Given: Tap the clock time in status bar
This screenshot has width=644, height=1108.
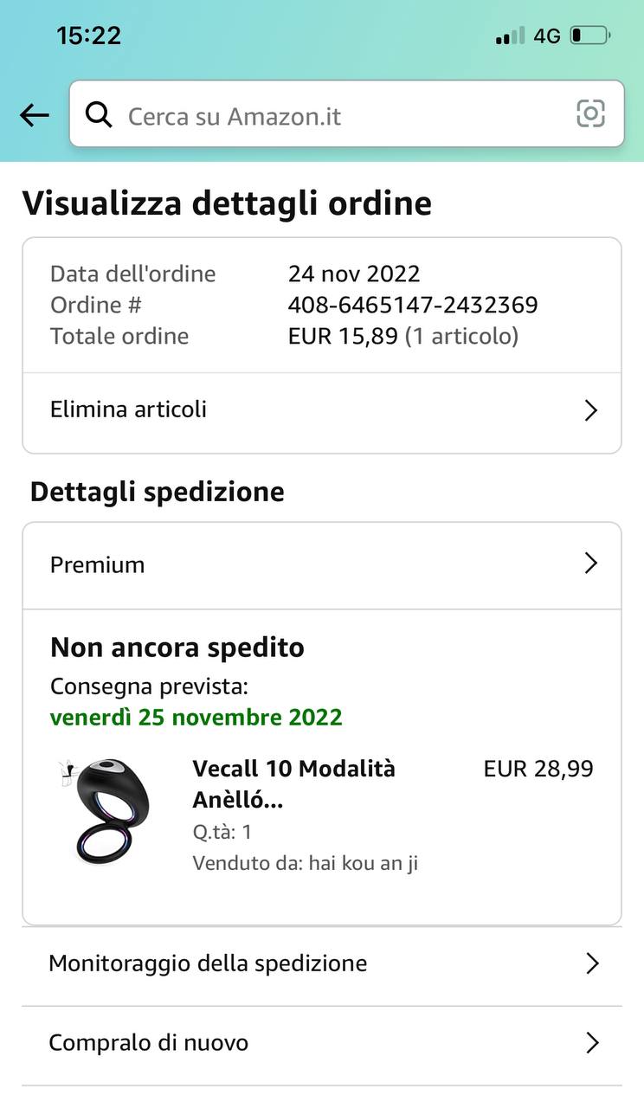Looking at the screenshot, I should (x=89, y=35).
